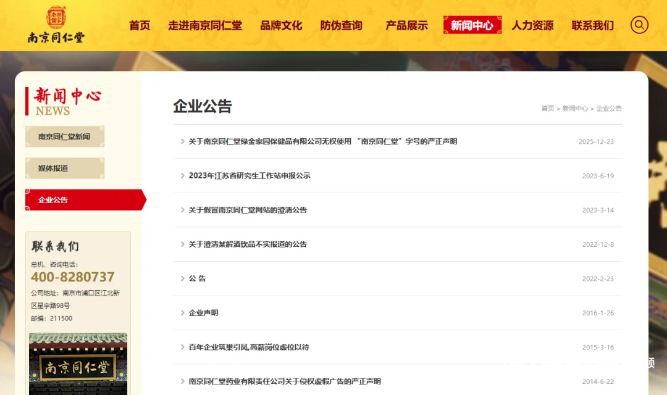Click the date 2022-12-8
Screen dimensions: 667x395
pyautogui.click(x=598, y=244)
